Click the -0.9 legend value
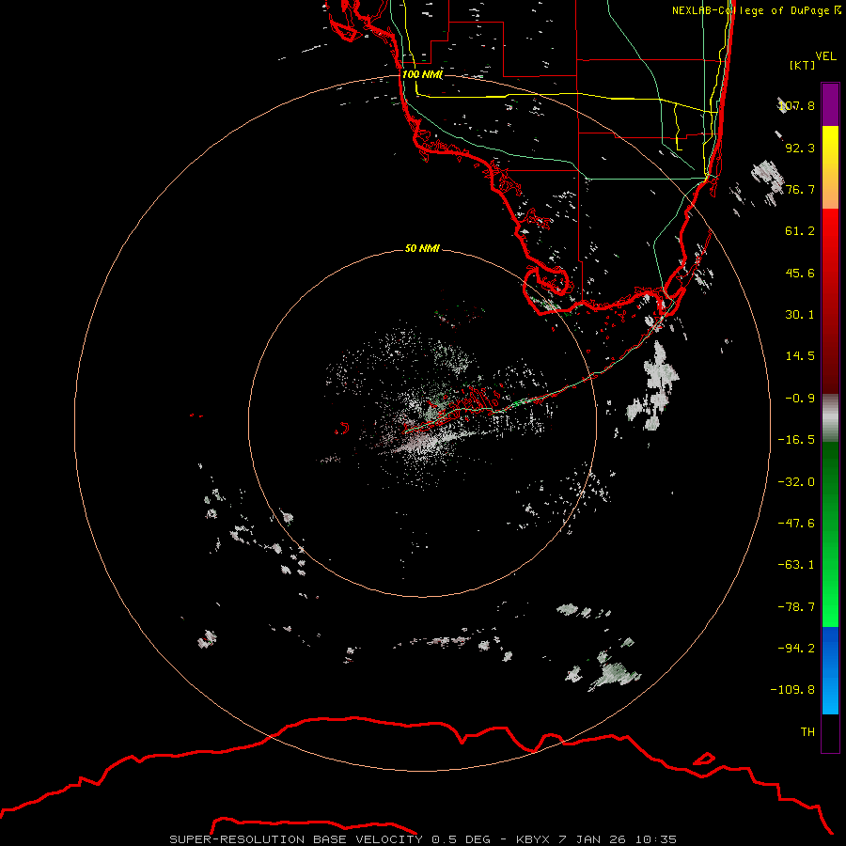Screen dimensions: 846x846 800,399
